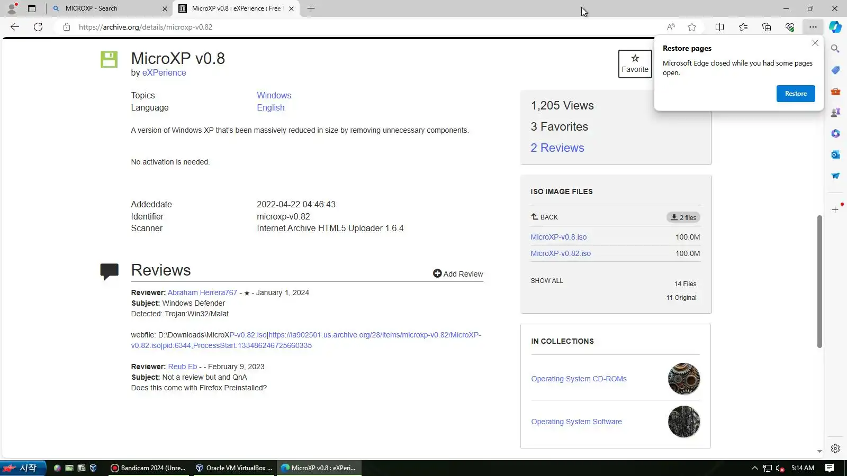
Task: Open the Collections toolbar icon
Action: click(767, 27)
